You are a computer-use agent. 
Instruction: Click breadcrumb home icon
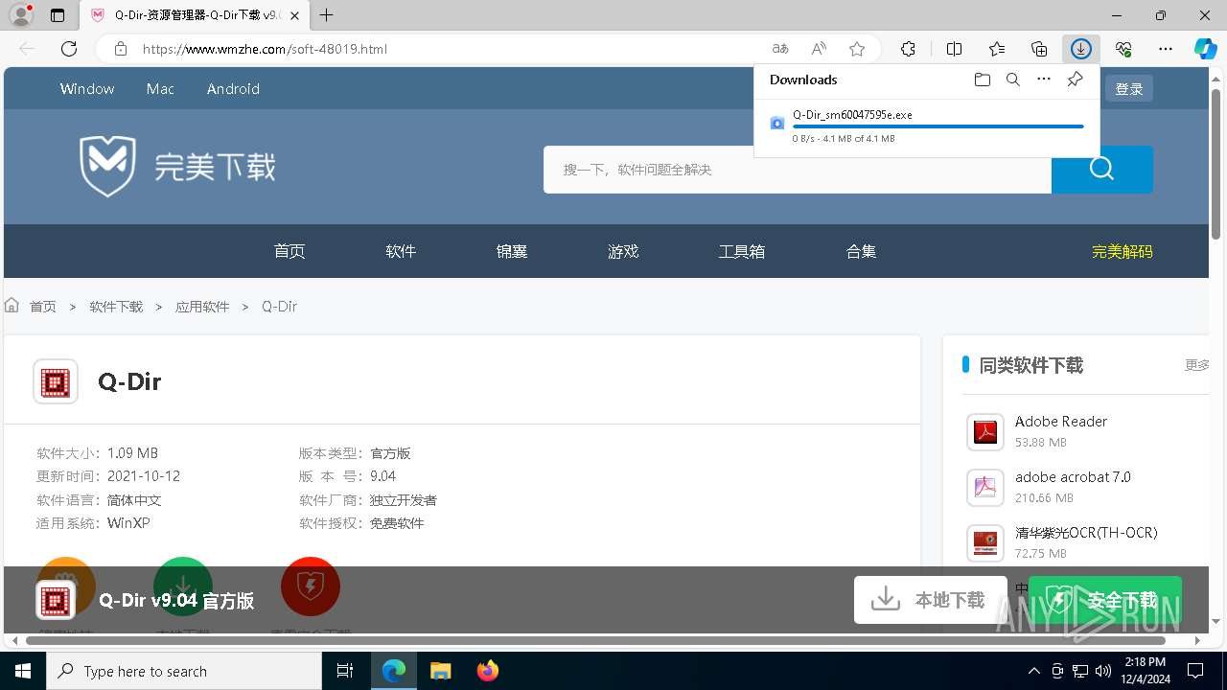(x=12, y=306)
